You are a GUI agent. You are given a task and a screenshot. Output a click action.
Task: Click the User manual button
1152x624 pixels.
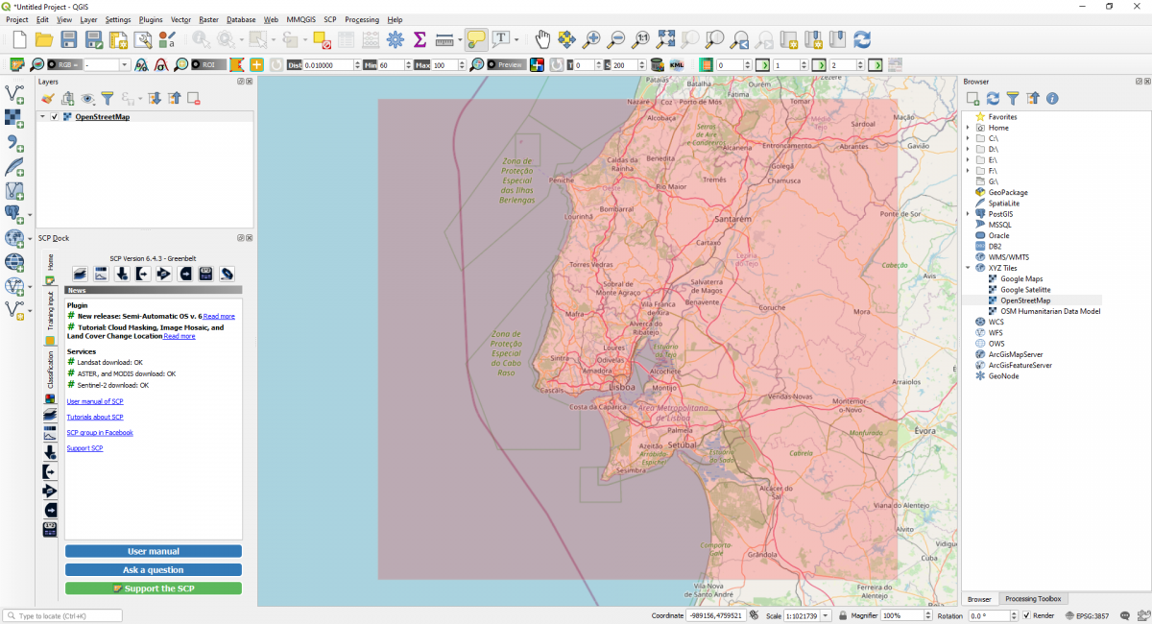(154, 551)
